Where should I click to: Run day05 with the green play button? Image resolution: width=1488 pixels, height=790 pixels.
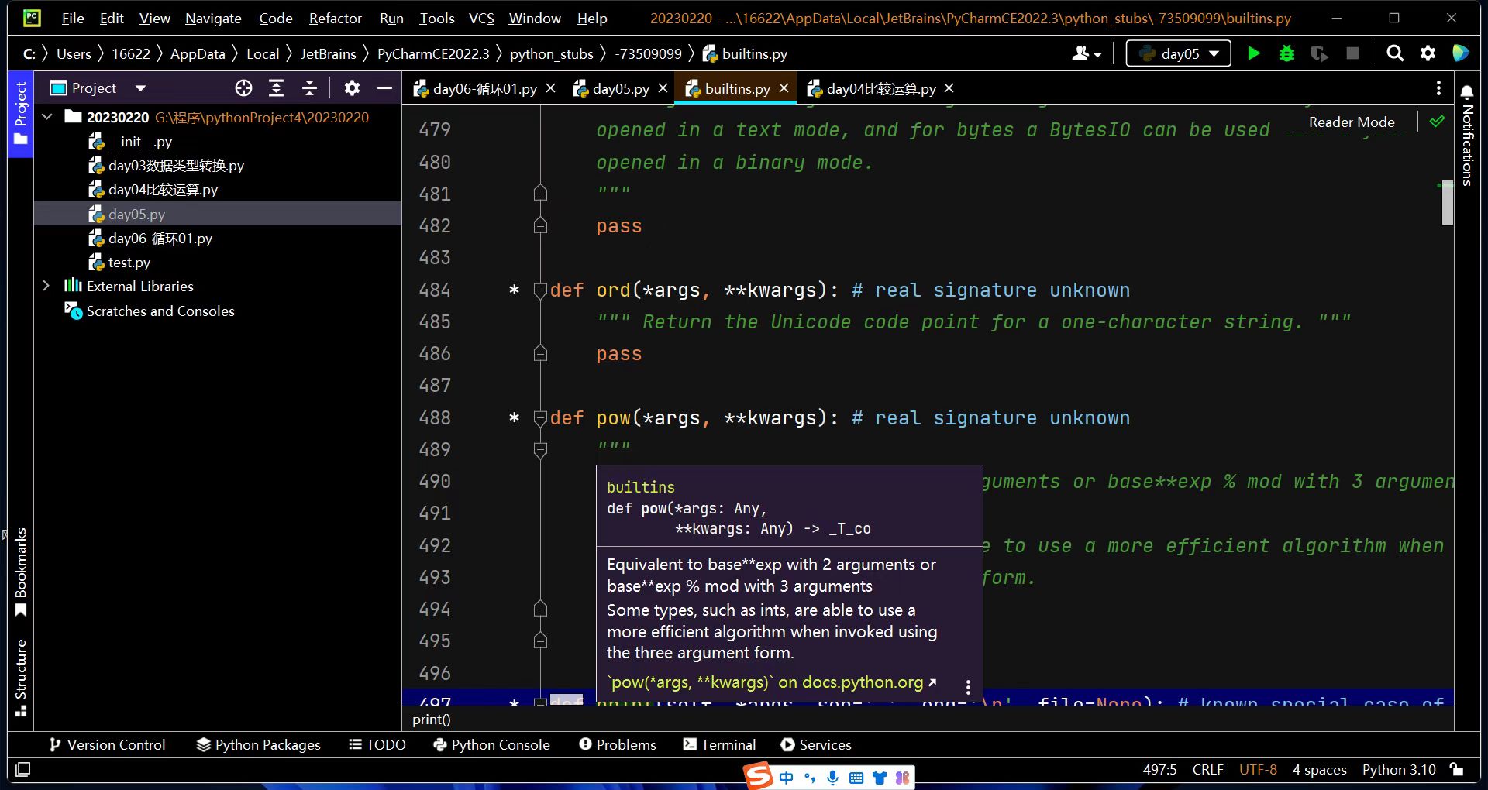point(1253,53)
